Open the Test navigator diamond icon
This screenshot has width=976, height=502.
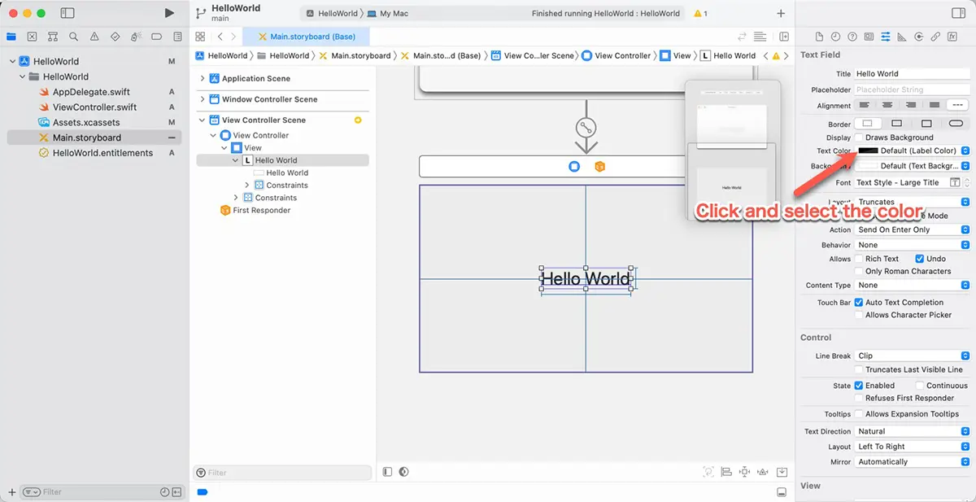coord(115,37)
